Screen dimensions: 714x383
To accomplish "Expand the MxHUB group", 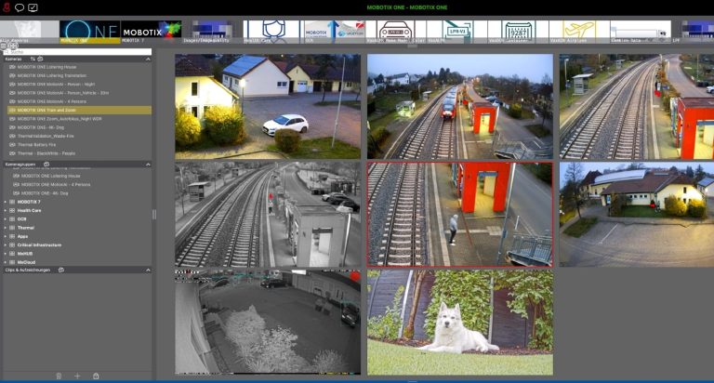I will [6, 254].
